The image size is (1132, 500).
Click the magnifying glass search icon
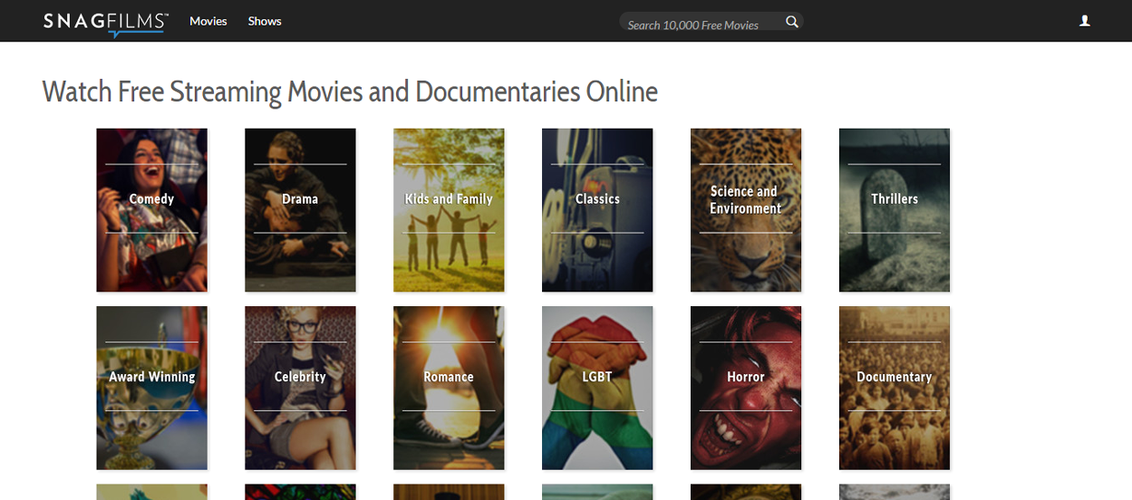pos(792,22)
